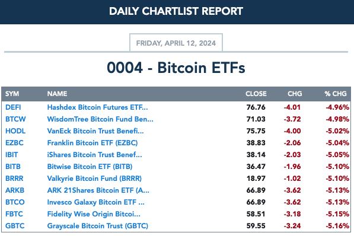This screenshot has height=236, width=354.
Task: Open the DEFI symbol link
Action: click(13, 107)
